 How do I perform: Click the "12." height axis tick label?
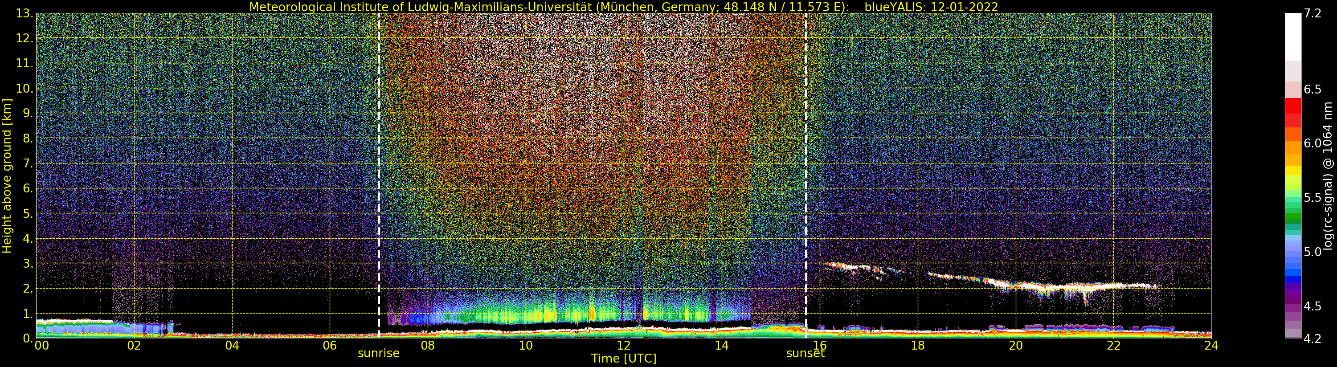pyautogui.click(x=25, y=38)
